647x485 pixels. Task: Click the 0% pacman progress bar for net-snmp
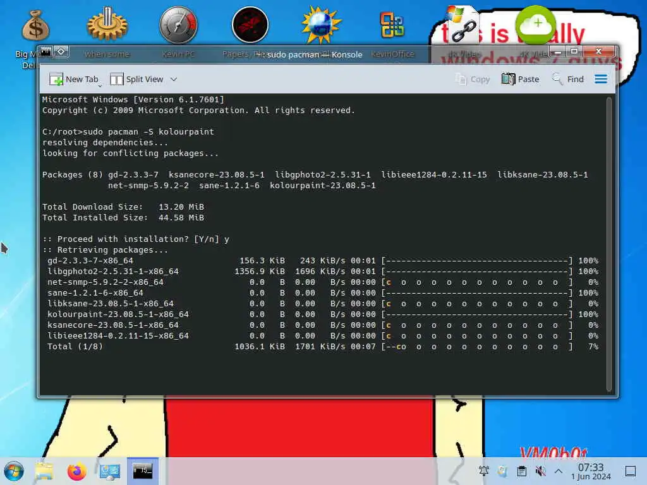coord(477,282)
